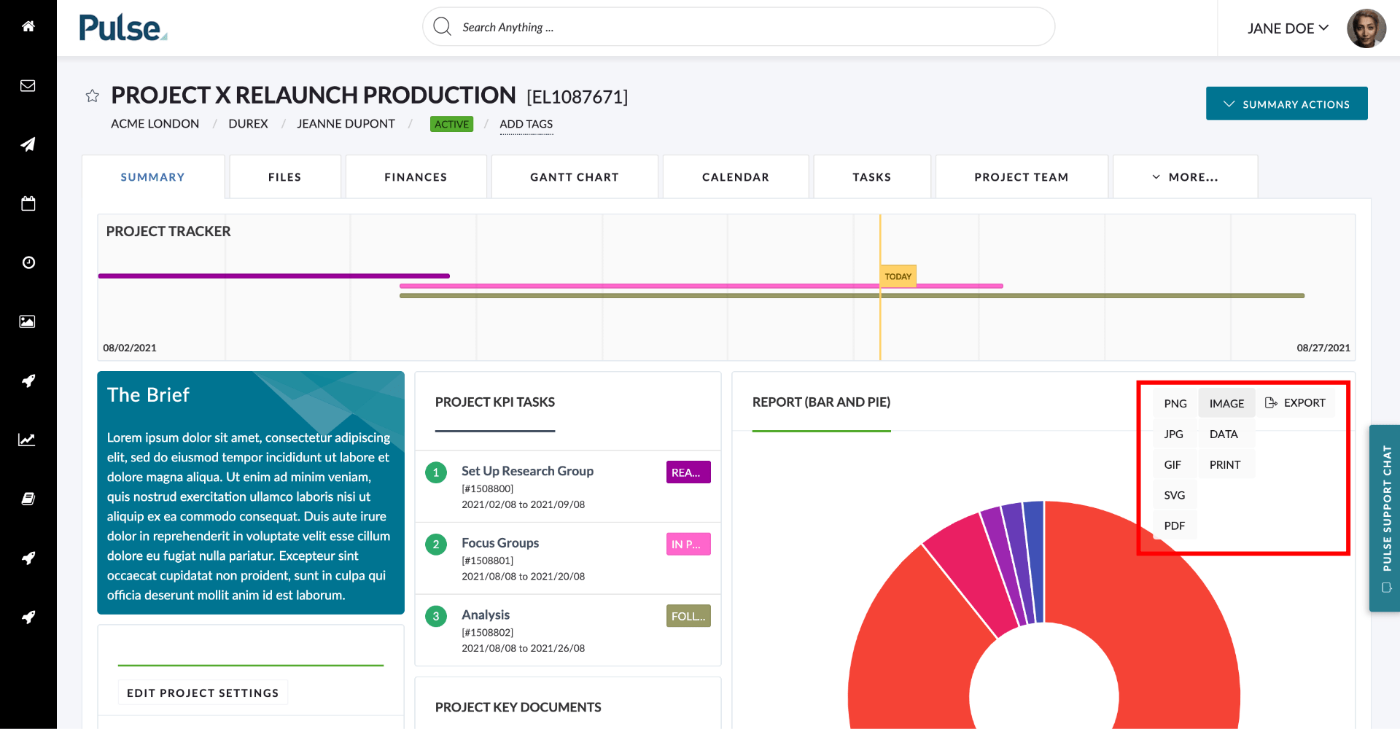Viewport: 1400px width, 729px height.
Task: Open the Focus Groups task
Action: [500, 543]
